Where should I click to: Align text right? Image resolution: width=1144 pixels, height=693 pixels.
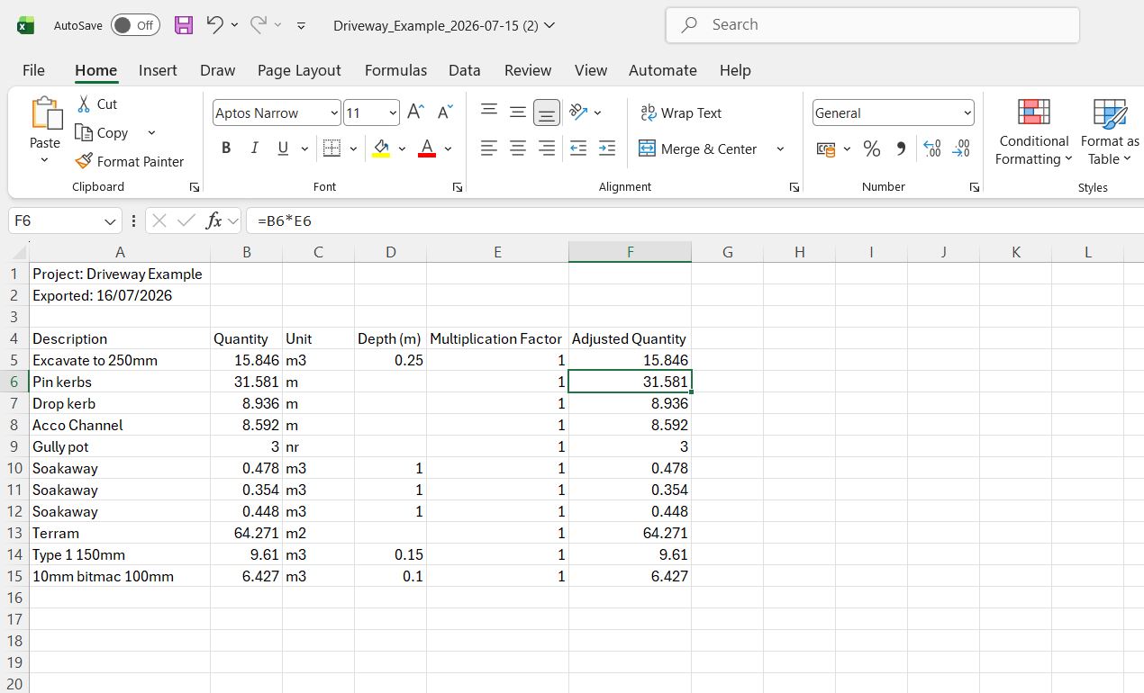click(x=547, y=148)
